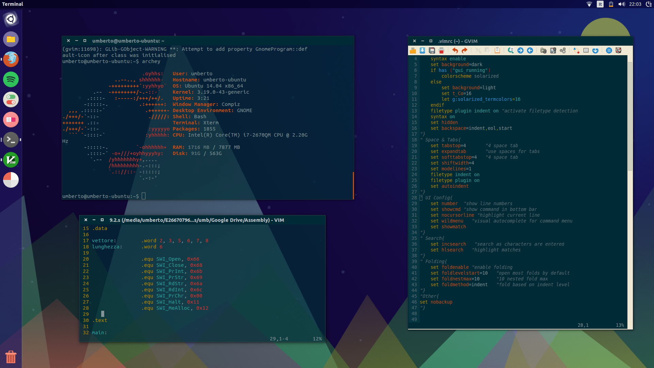
Task: Build tags with table grid icon in GVIM
Action: 586,50
